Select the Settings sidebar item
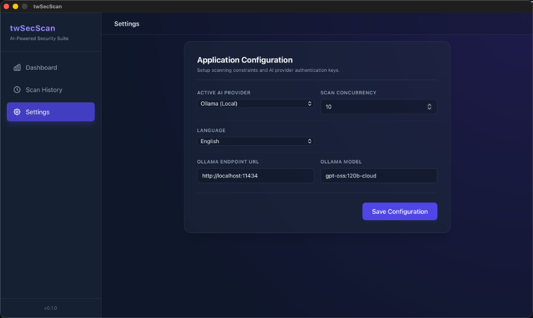Viewport: 533px width, 318px height. [50, 112]
